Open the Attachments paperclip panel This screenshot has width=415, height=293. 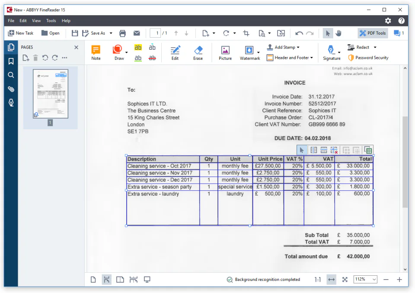pyautogui.click(x=11, y=89)
